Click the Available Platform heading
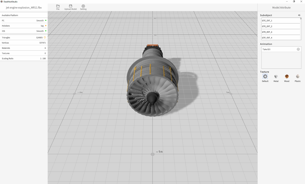 (10, 15)
